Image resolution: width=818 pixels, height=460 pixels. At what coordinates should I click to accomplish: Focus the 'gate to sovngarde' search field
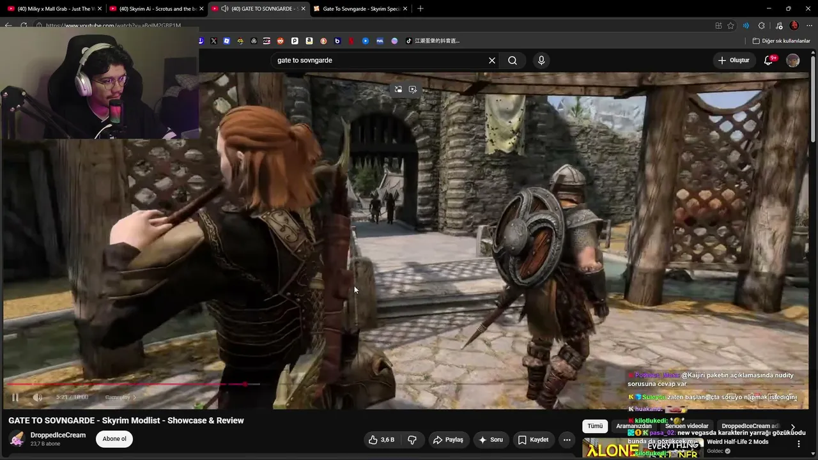[380, 61]
